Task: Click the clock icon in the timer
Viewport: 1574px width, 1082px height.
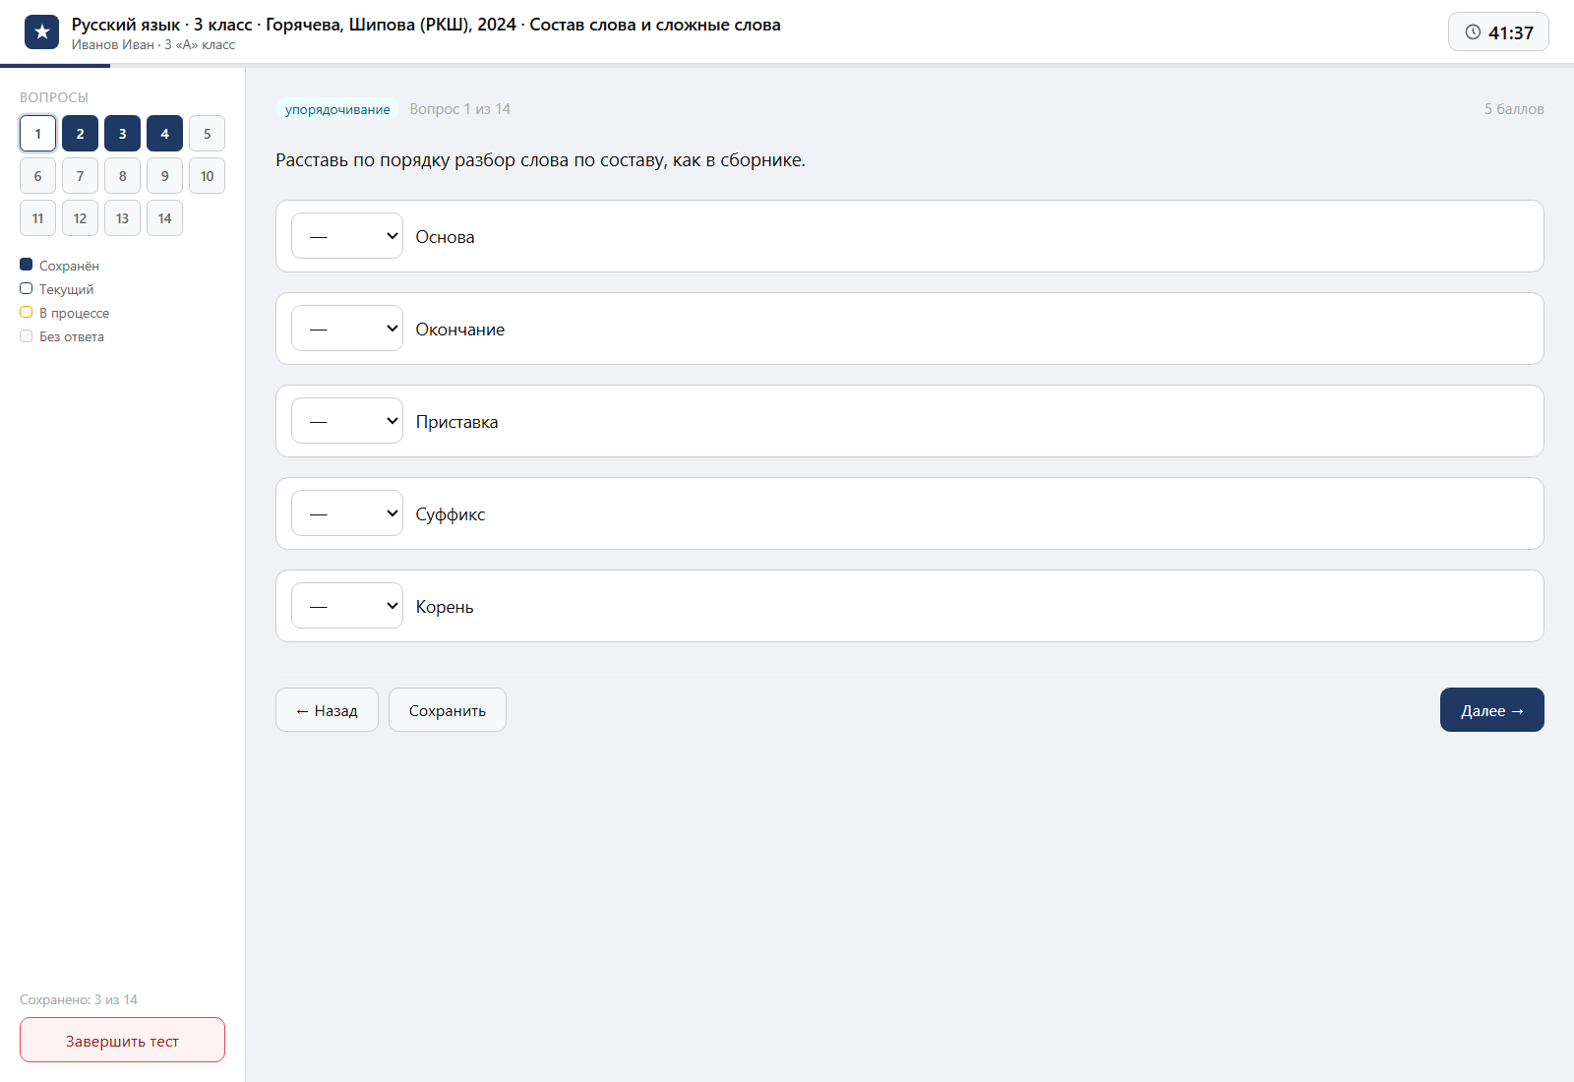Action: 1473,32
